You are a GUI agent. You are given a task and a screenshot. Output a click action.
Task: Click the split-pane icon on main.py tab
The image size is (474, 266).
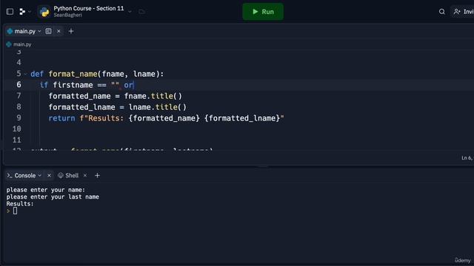(x=48, y=31)
